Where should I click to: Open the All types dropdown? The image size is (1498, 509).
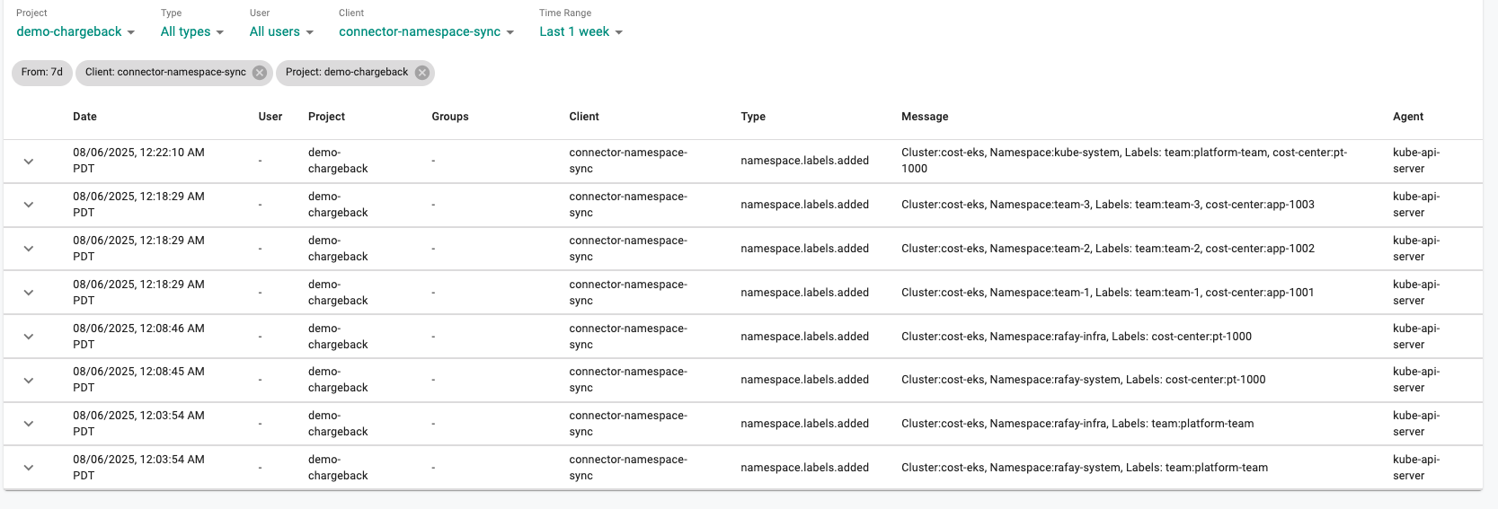pos(192,31)
